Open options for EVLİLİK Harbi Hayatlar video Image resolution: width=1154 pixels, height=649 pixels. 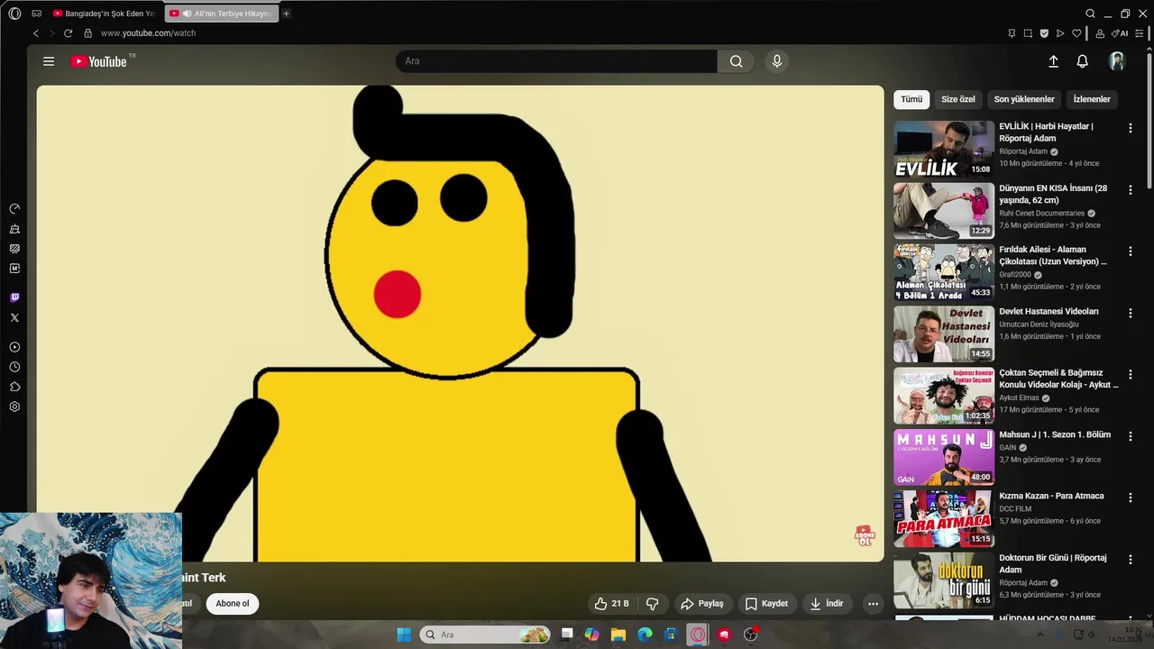[x=1131, y=128]
